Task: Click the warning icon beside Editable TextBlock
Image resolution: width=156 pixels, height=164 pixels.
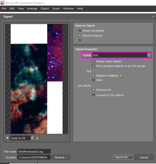Action: (x=121, y=76)
